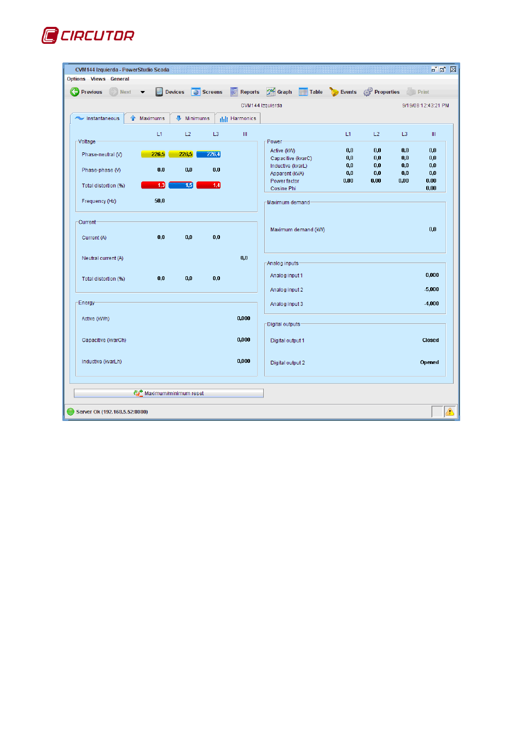Click the Inductive (kvarLh) energy value
Image resolution: width=522 pixels, height=740 pixels.
(x=243, y=361)
